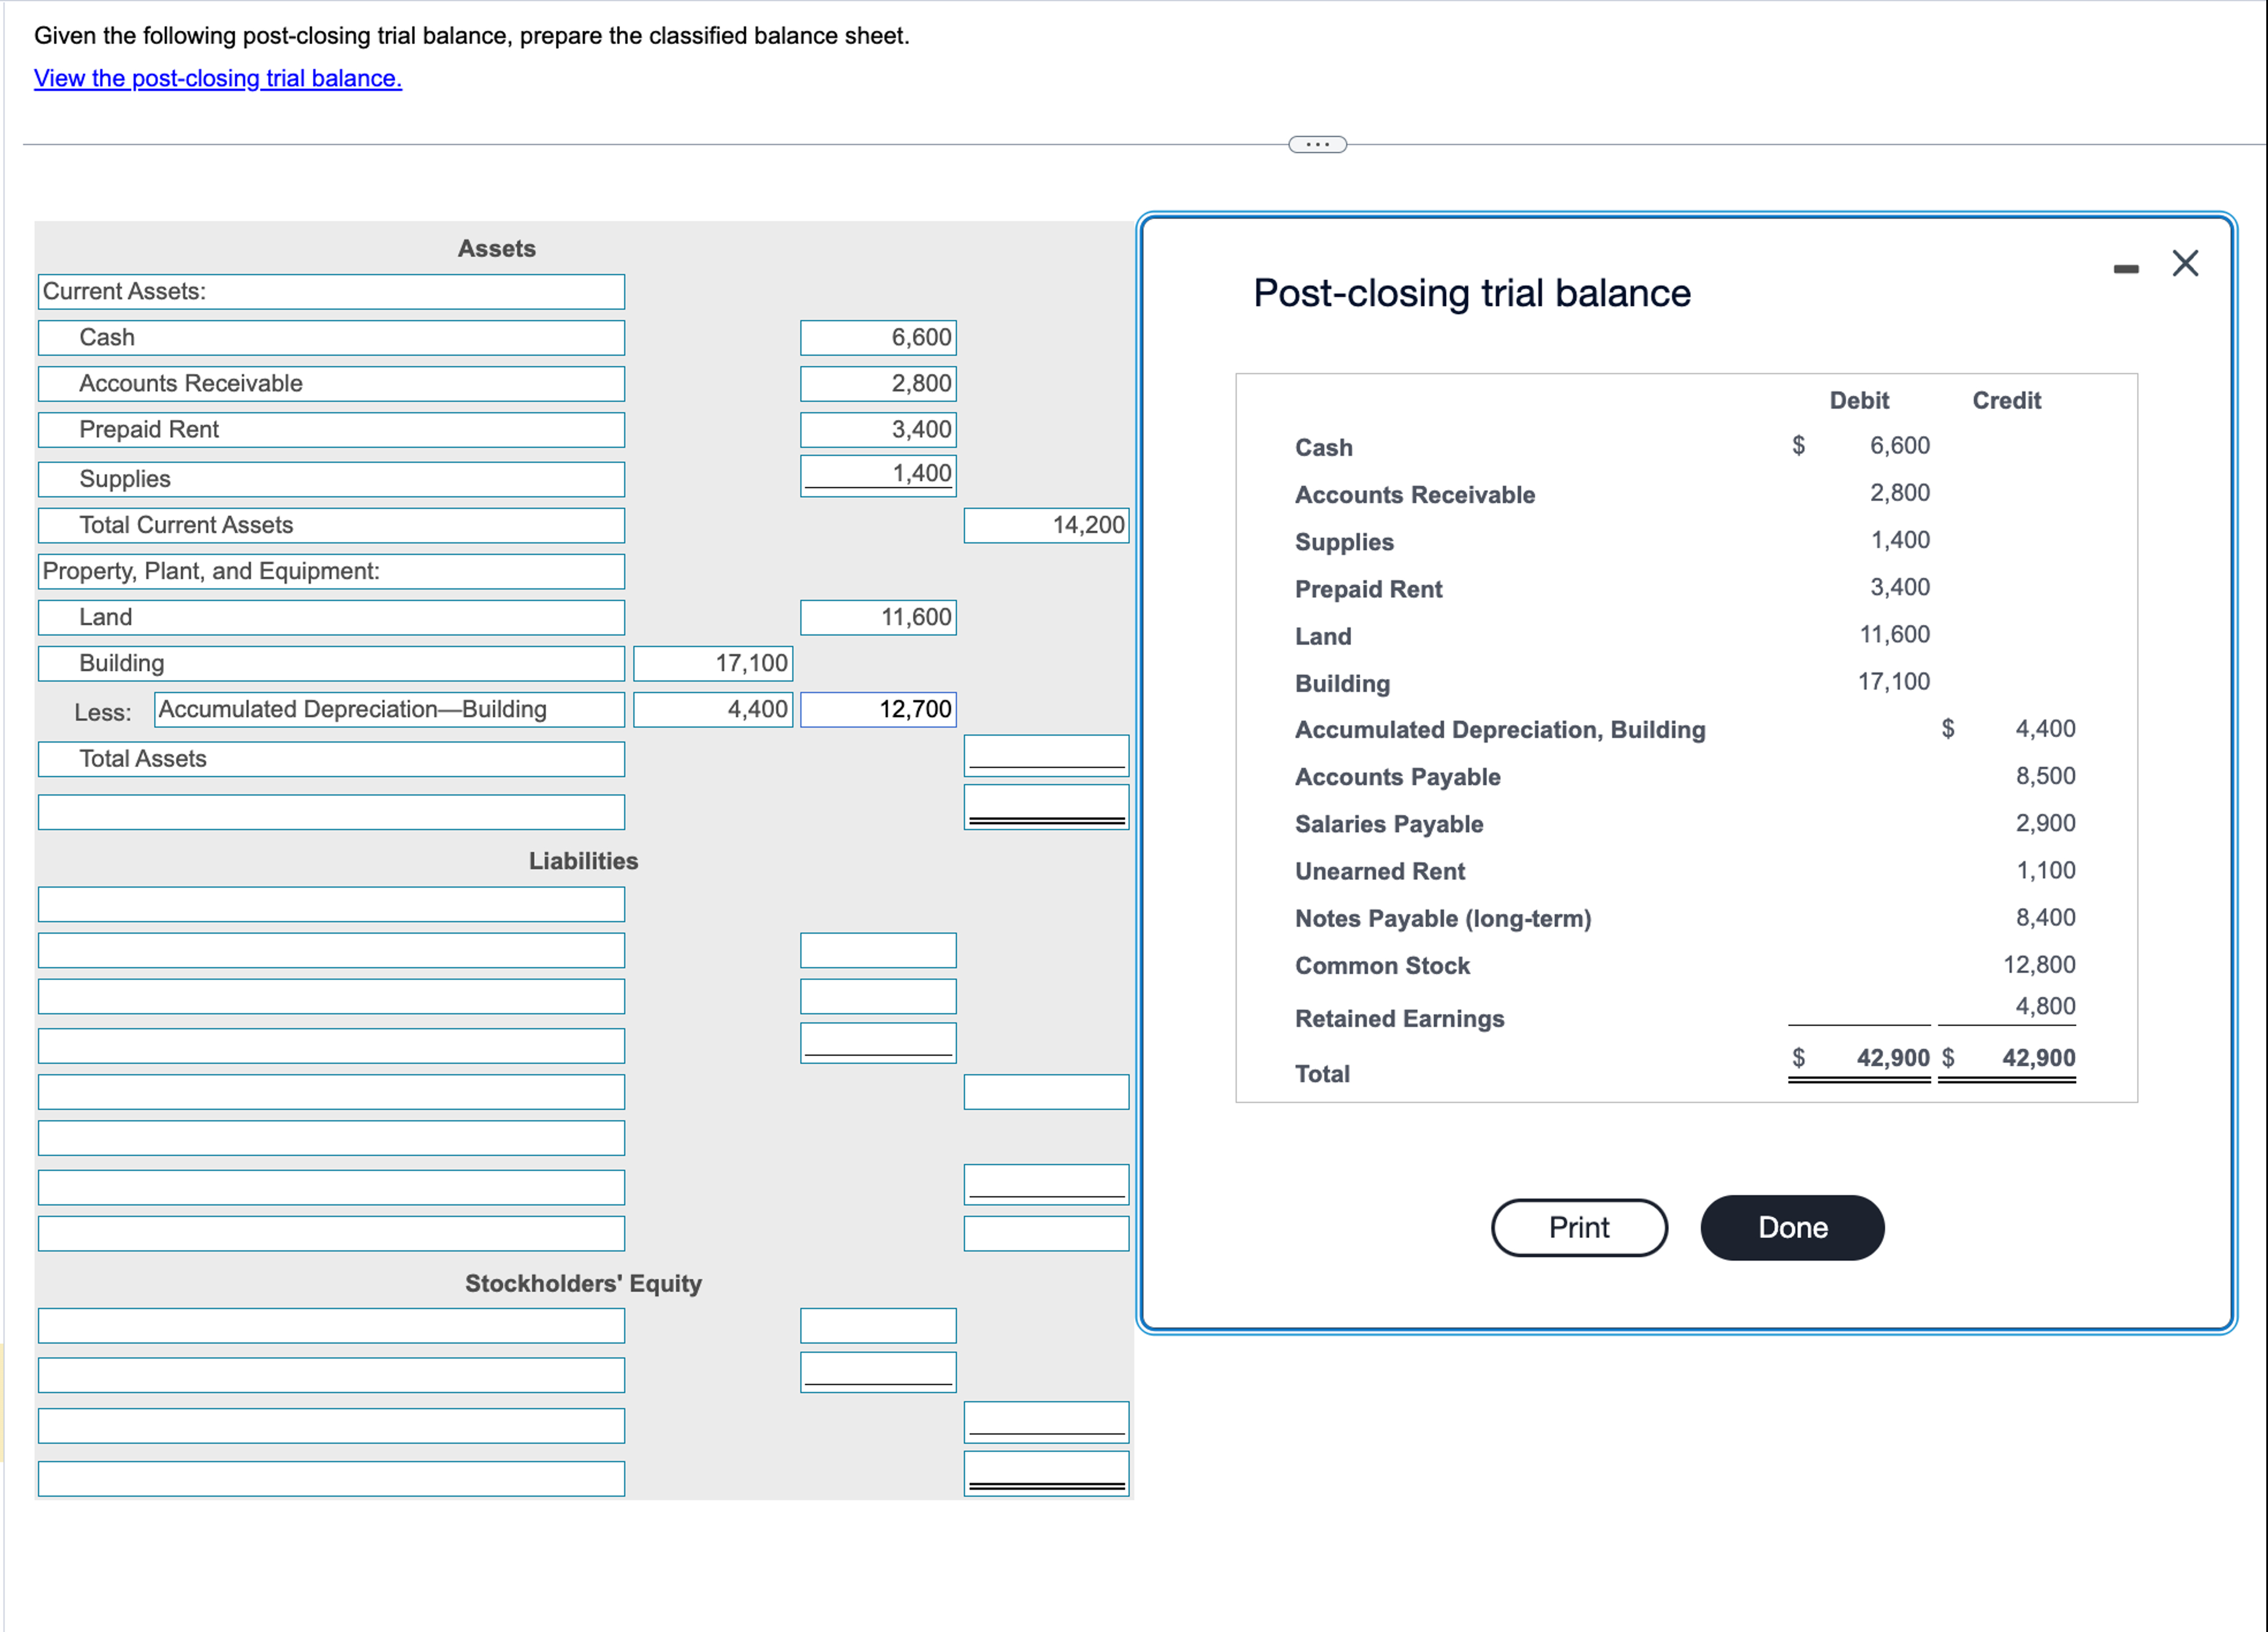Screen dimensions: 2268x1632
Task: Click the Print button
Action: pos(1579,1227)
